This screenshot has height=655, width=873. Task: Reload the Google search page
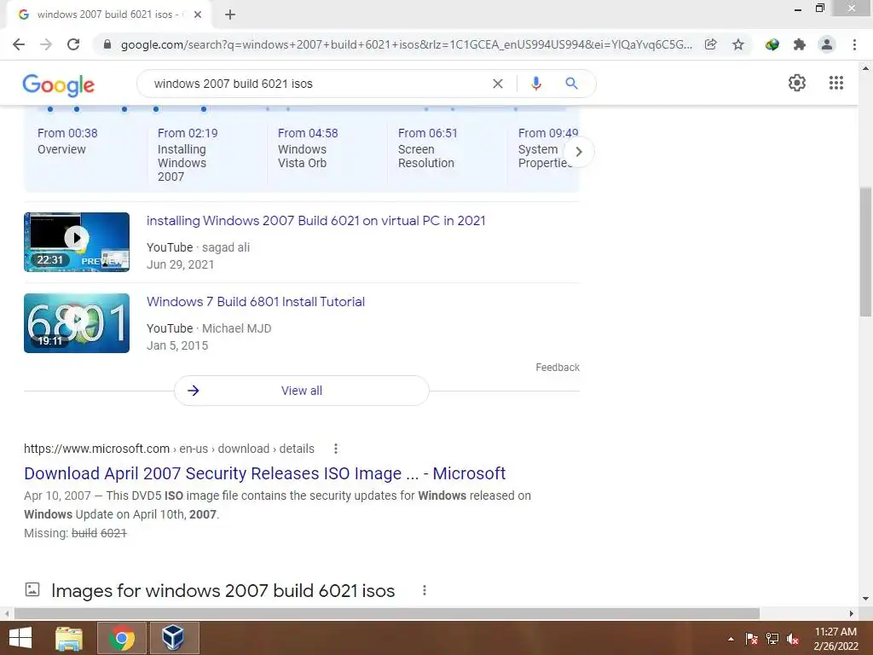(73, 44)
